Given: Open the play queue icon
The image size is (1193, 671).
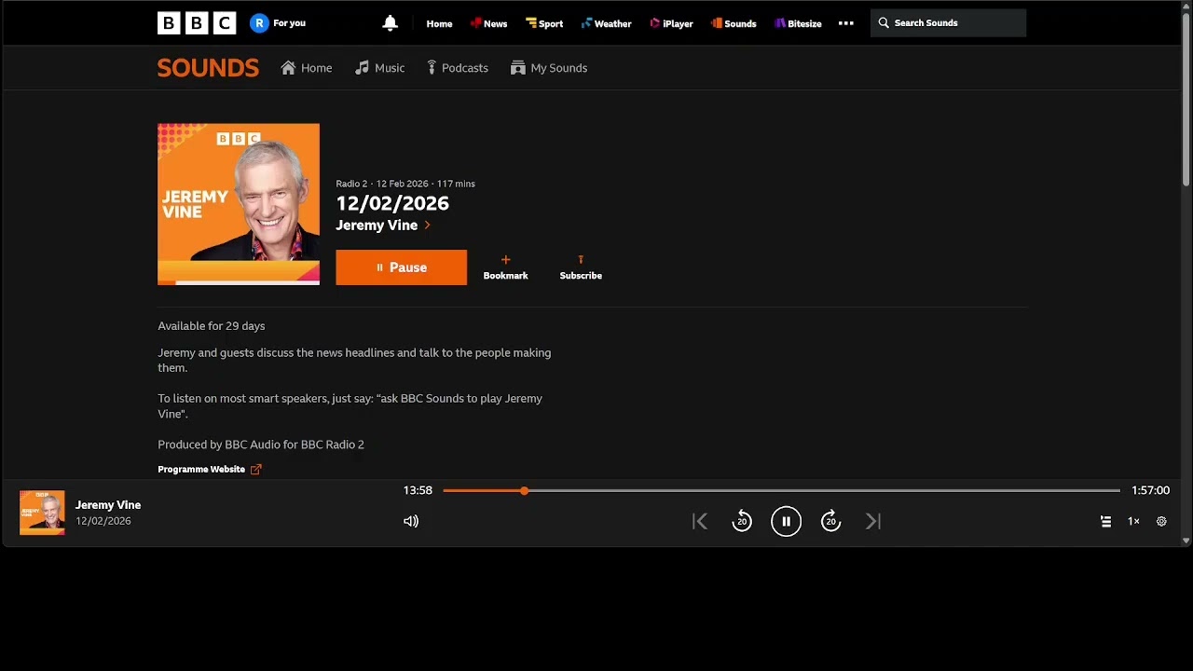Looking at the screenshot, I should 1105,522.
